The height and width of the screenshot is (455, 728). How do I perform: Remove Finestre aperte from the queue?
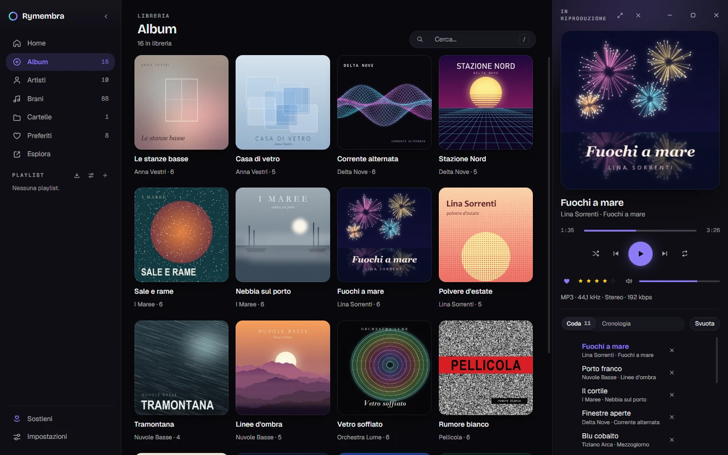point(672,417)
